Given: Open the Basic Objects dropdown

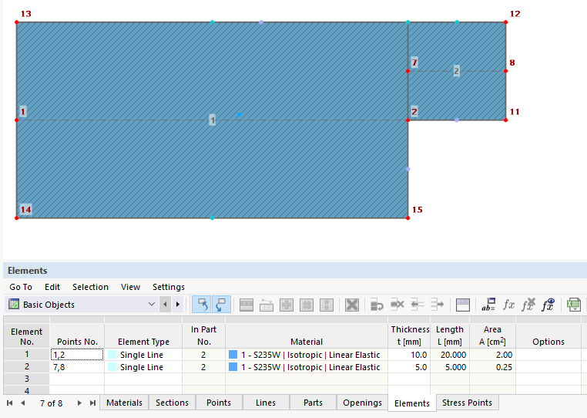Looking at the screenshot, I should [x=152, y=304].
